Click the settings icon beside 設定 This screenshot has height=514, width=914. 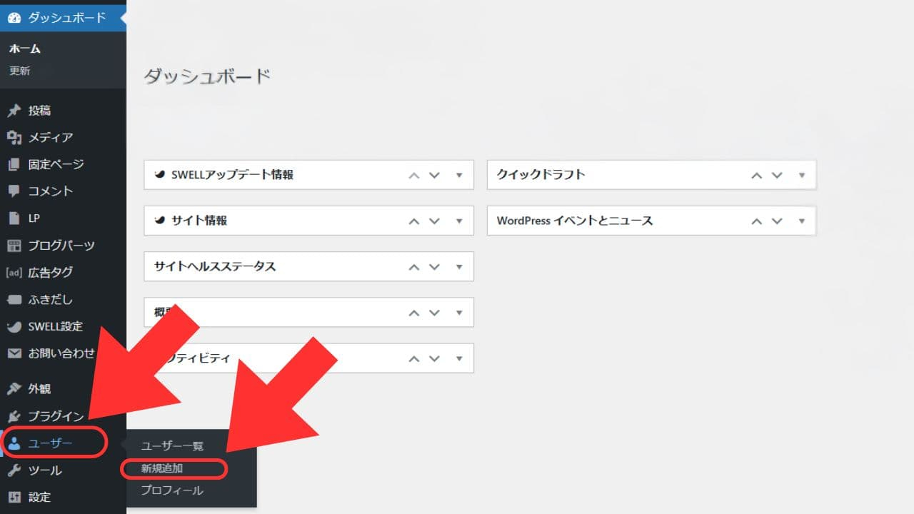[14, 497]
